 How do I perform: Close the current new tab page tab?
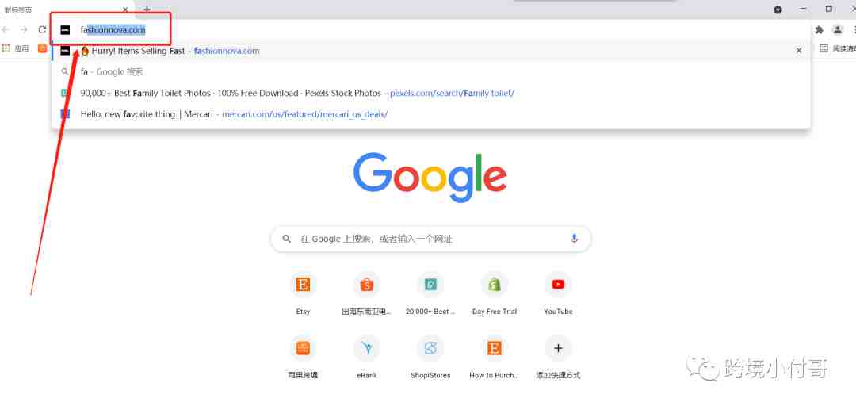tap(125, 10)
